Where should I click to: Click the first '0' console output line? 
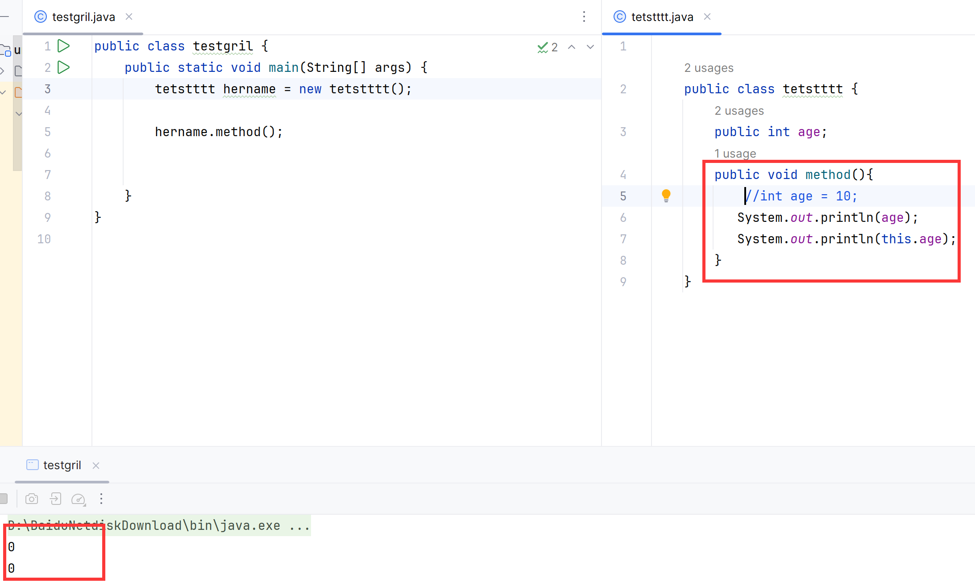click(x=12, y=547)
